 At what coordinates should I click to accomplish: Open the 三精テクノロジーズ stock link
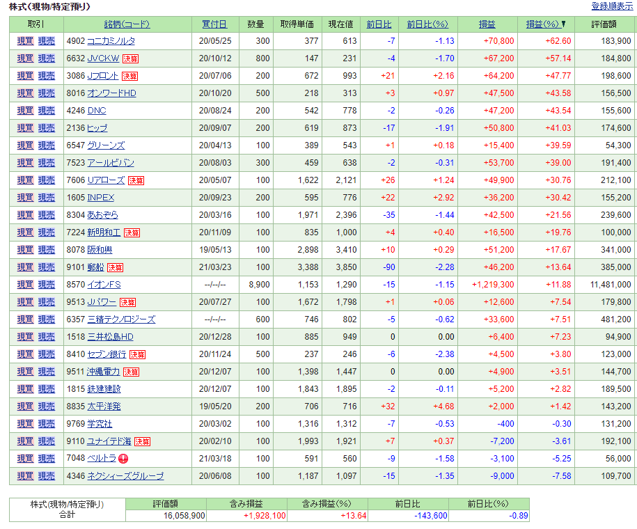[121, 319]
